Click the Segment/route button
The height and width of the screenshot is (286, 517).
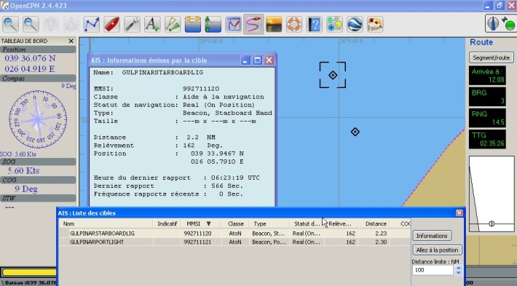(492, 57)
